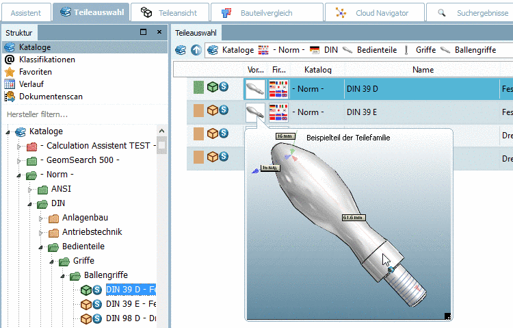Sort by the Name column header
513x328 pixels.
tap(423, 70)
